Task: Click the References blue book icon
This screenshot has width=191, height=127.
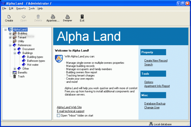Action: (x=14, y=45)
